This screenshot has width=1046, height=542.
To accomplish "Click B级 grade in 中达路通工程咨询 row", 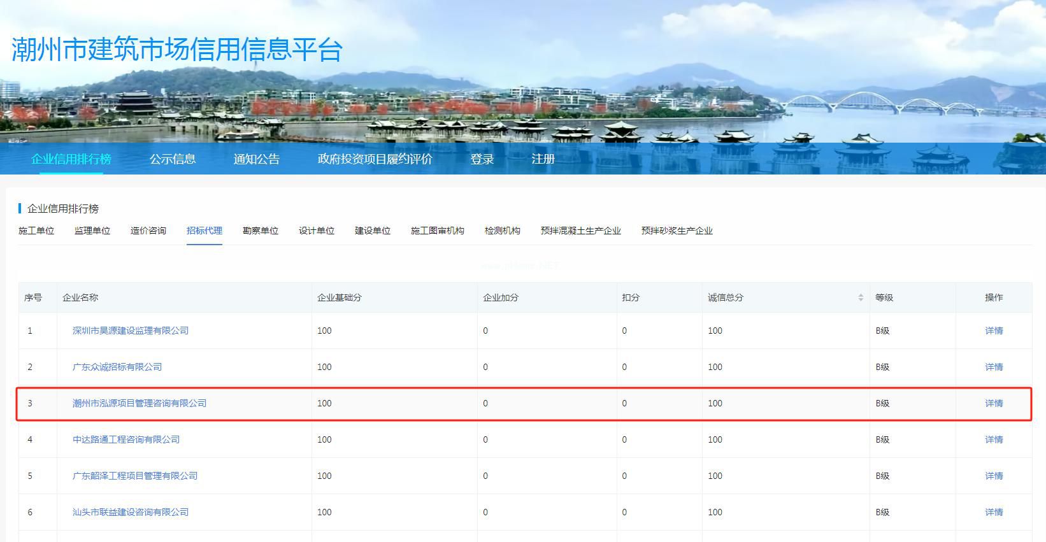I will point(882,439).
